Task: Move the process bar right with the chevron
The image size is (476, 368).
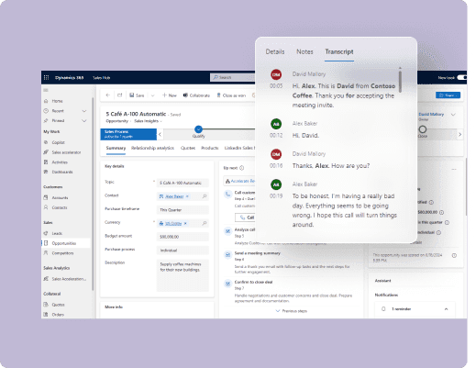Action: (x=459, y=134)
